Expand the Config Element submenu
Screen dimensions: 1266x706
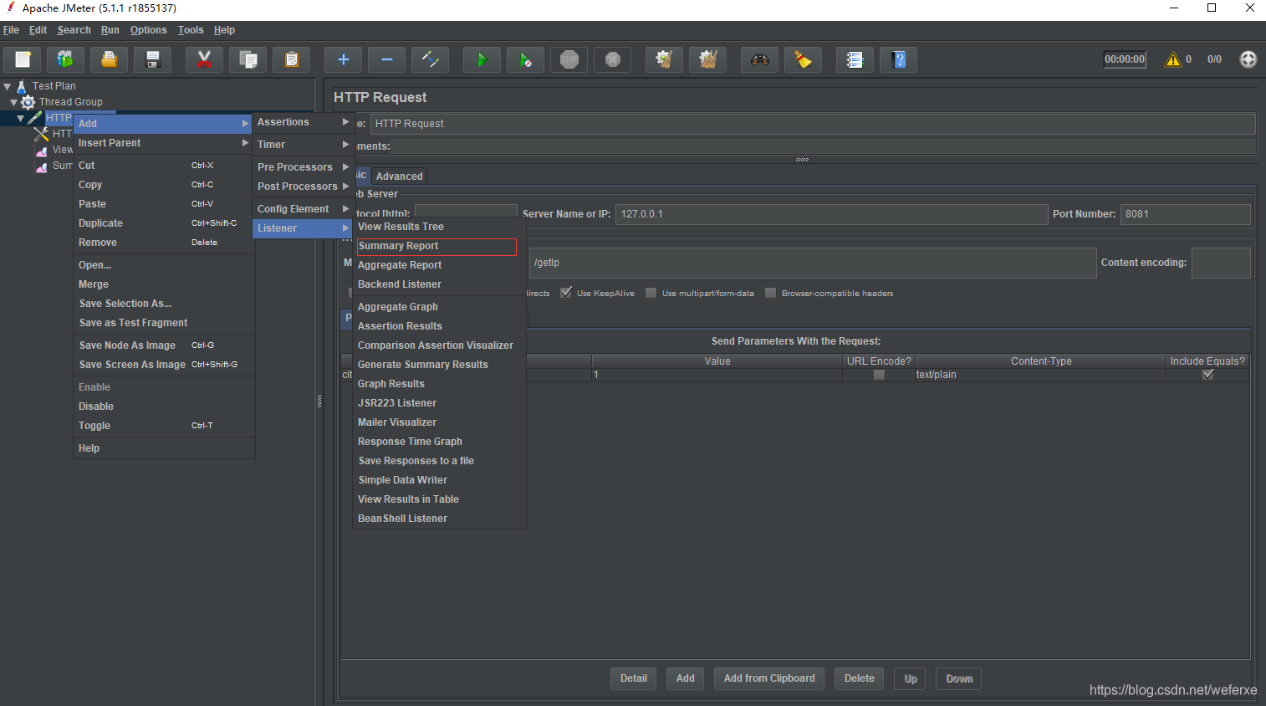click(303, 209)
